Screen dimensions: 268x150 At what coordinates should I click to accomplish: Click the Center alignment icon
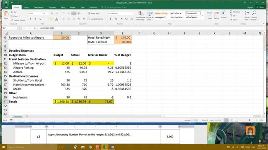pyautogui.click(x=69, y=19)
